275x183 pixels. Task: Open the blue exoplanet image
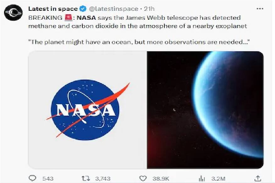(x=205, y=110)
